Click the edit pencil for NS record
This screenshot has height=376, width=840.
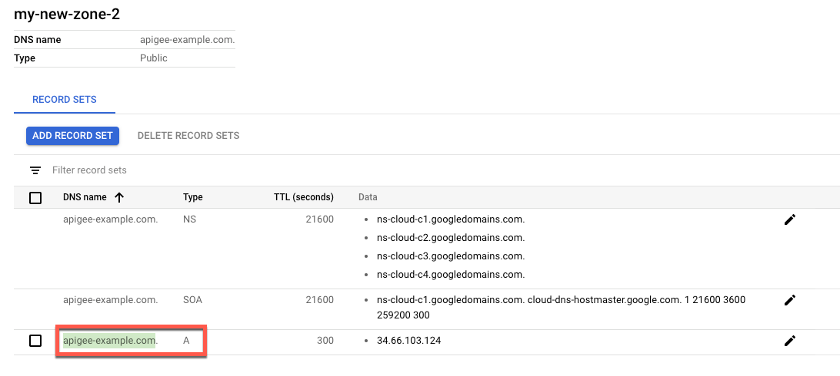789,219
